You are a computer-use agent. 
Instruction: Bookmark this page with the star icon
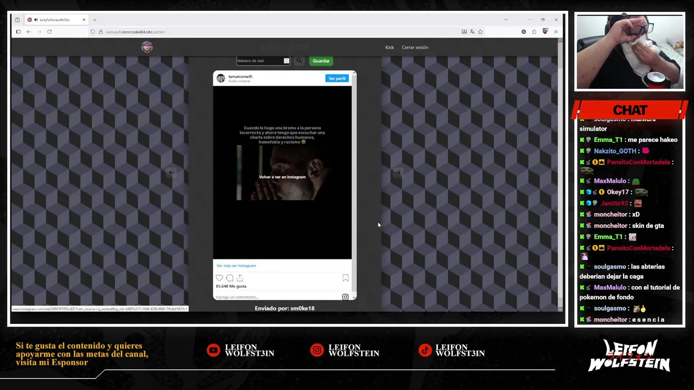point(480,32)
